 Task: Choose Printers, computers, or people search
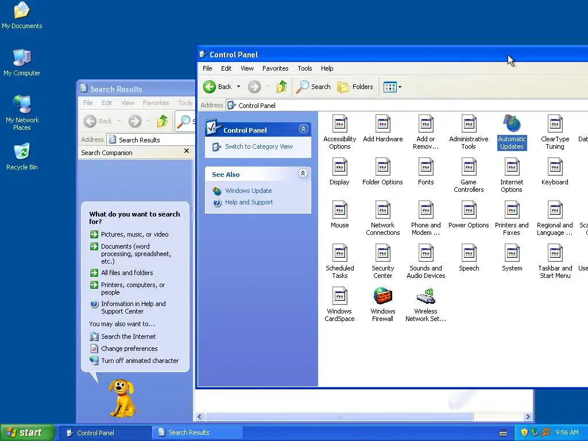point(133,288)
